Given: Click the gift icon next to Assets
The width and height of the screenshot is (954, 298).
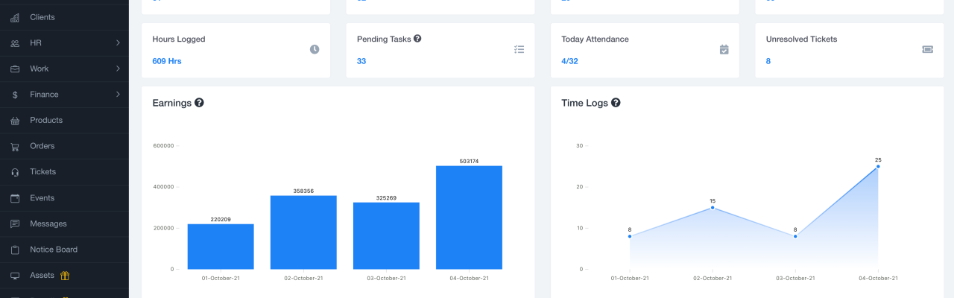Looking at the screenshot, I should click(x=65, y=276).
